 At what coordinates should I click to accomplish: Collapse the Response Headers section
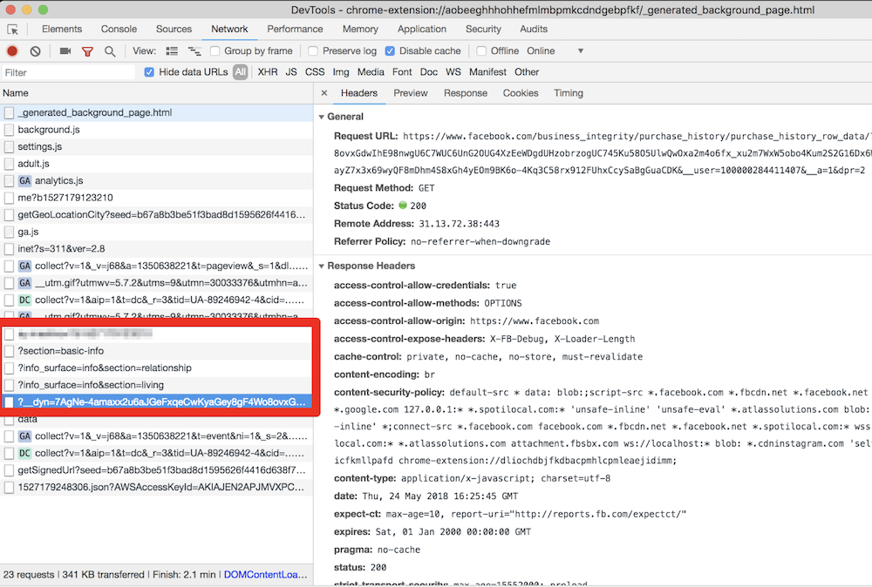322,266
